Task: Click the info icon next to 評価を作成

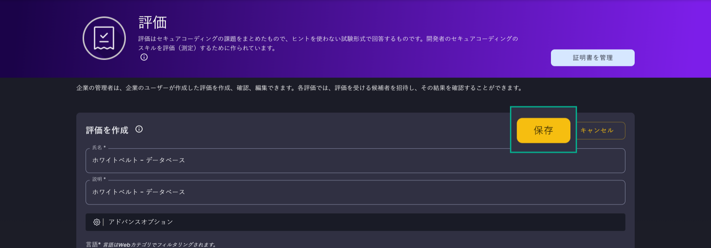Action: coord(139,129)
